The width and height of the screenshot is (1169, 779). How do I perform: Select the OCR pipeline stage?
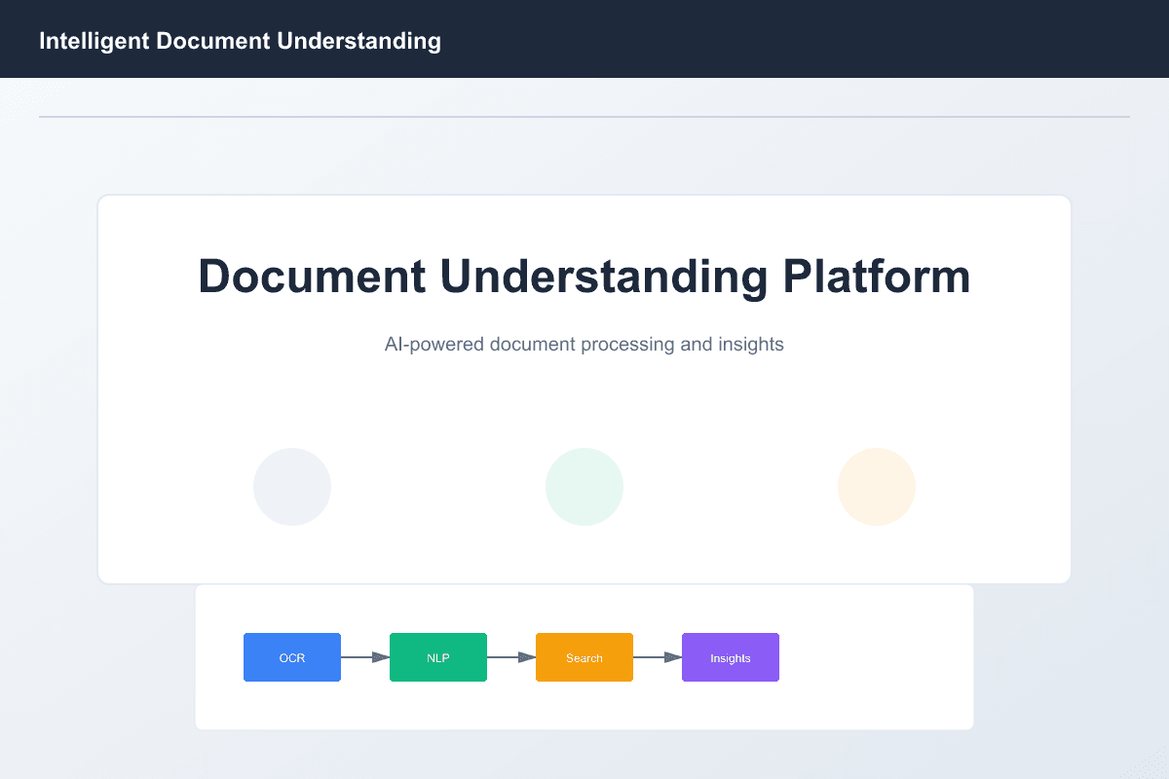pos(292,657)
